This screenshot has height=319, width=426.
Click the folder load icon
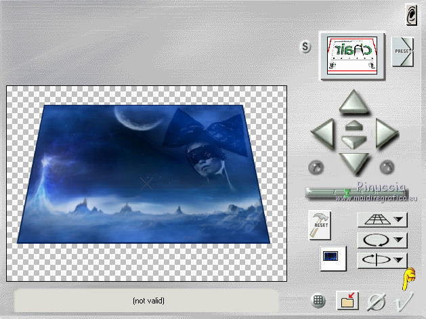click(347, 301)
